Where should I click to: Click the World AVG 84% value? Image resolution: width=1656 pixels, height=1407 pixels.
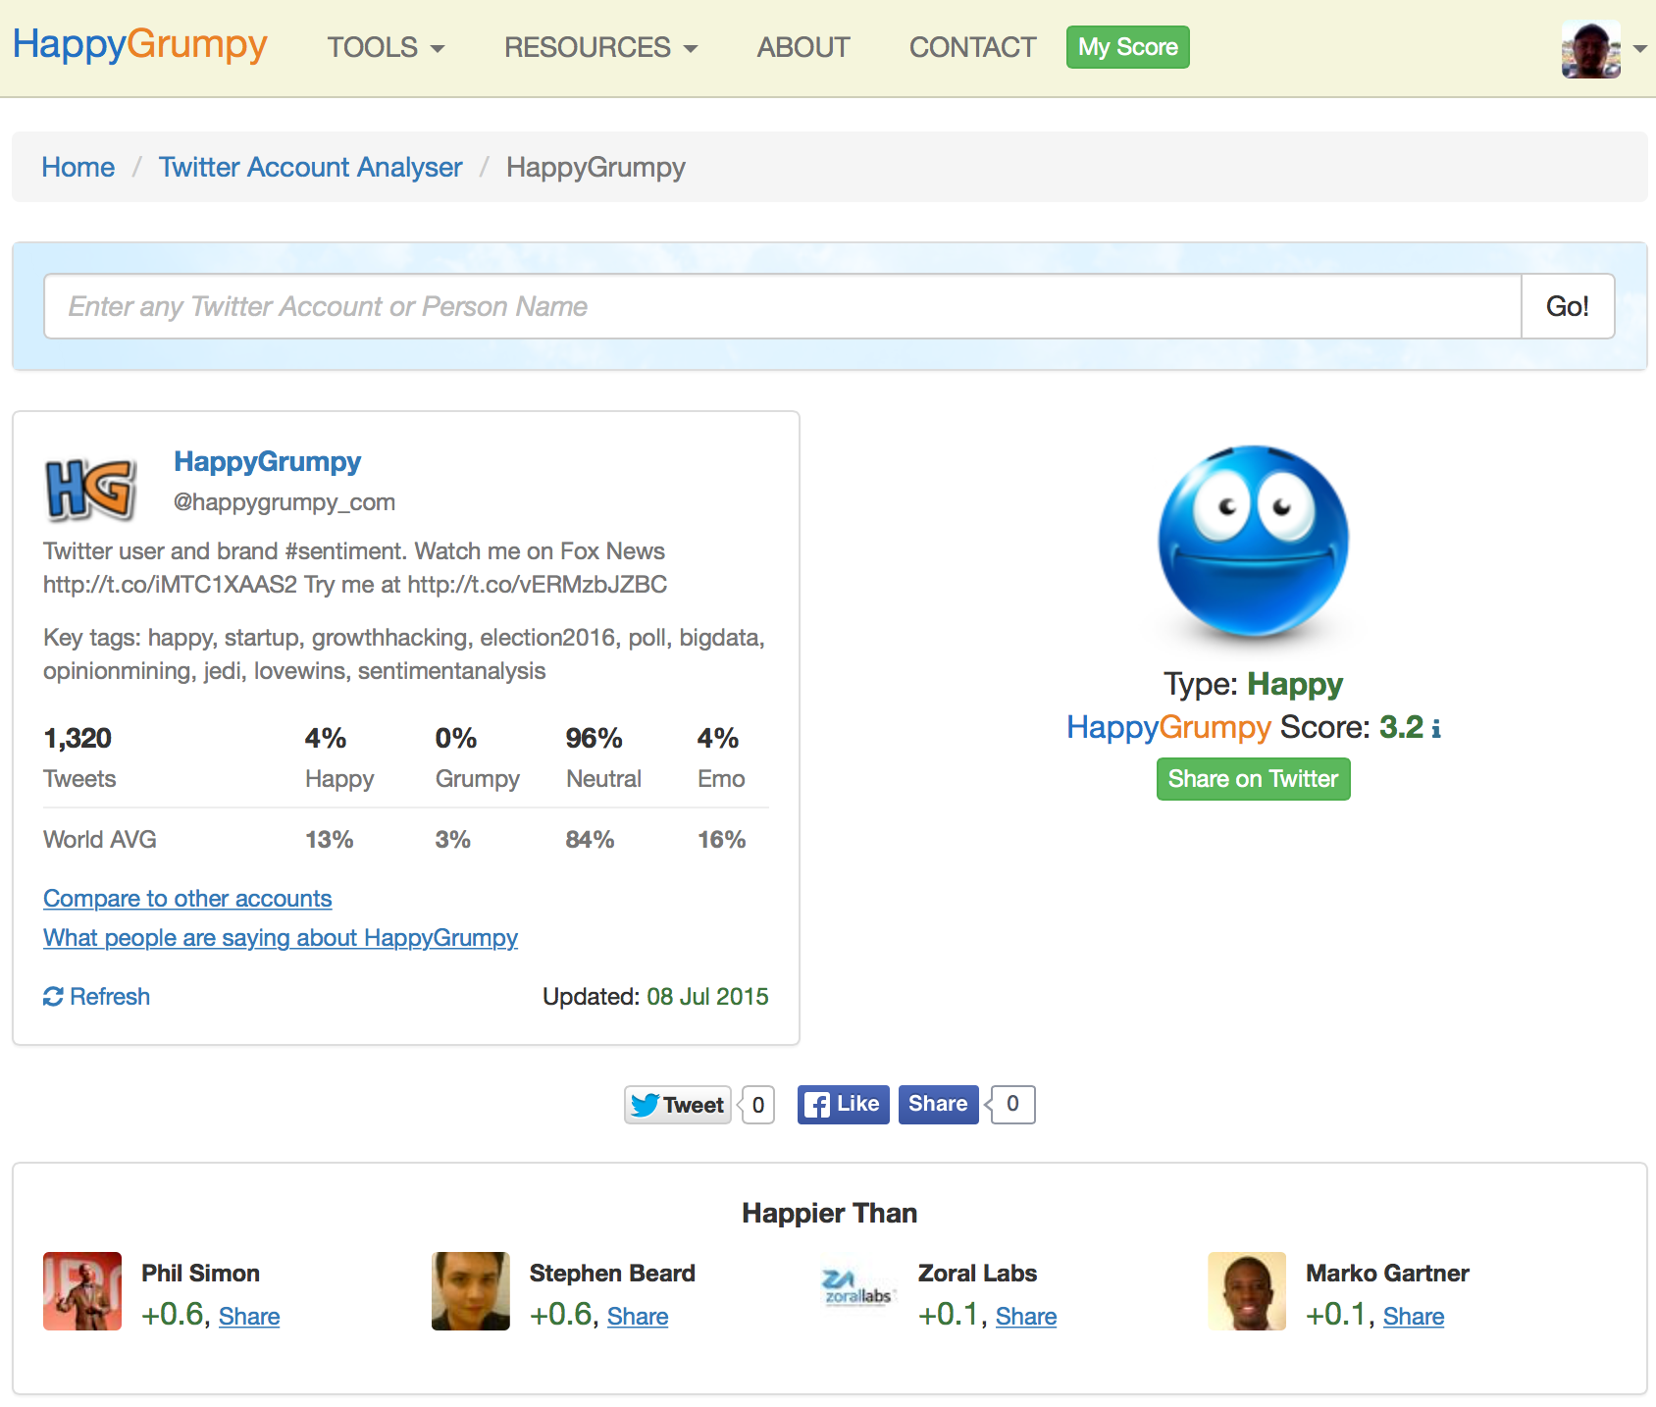coord(590,840)
